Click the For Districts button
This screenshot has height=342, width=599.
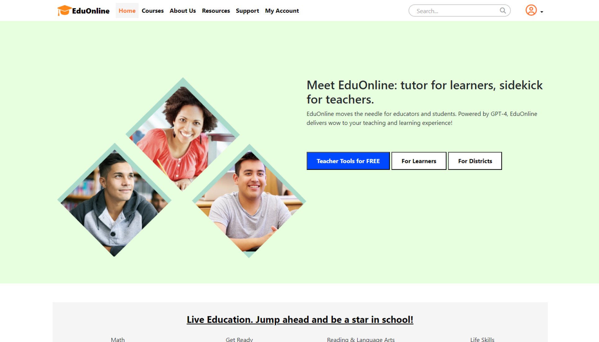(475, 161)
